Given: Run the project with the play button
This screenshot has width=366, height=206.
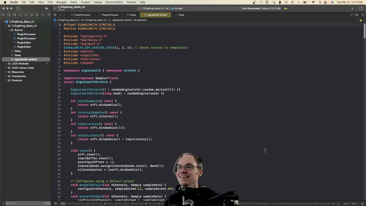Looking at the screenshot, I should (x=47, y=9).
